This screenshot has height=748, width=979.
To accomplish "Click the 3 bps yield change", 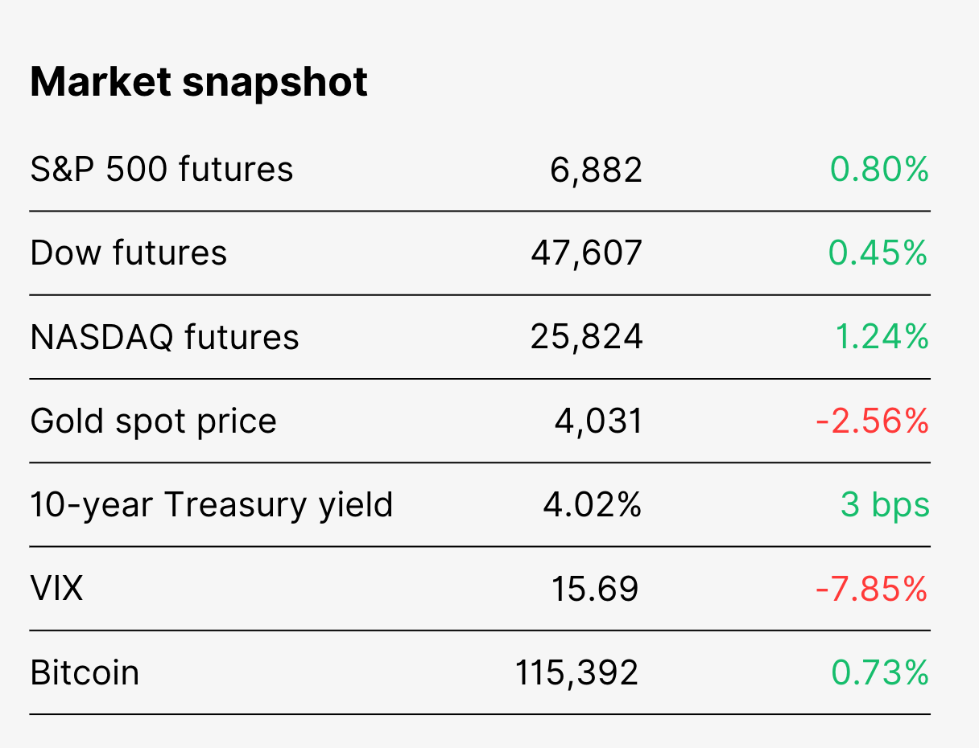I will [885, 506].
